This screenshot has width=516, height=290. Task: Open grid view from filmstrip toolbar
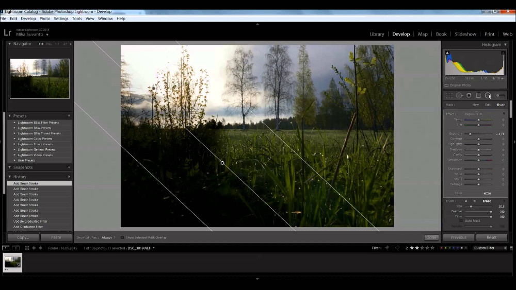point(27,248)
